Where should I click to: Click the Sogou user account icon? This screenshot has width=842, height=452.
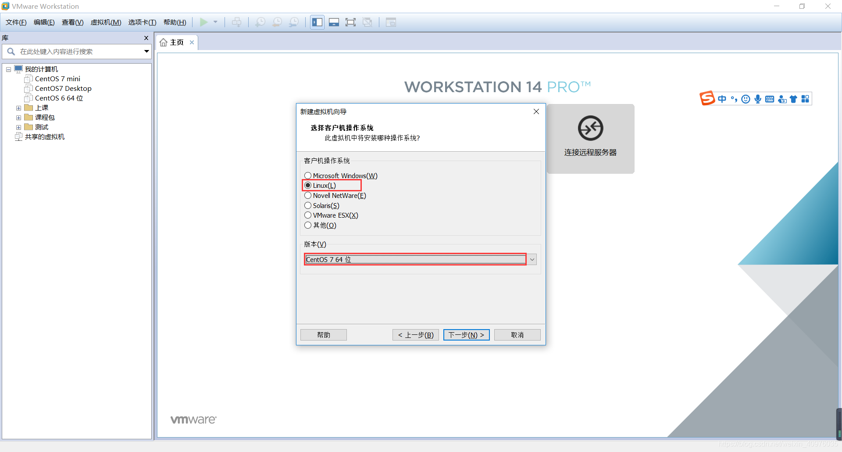782,99
